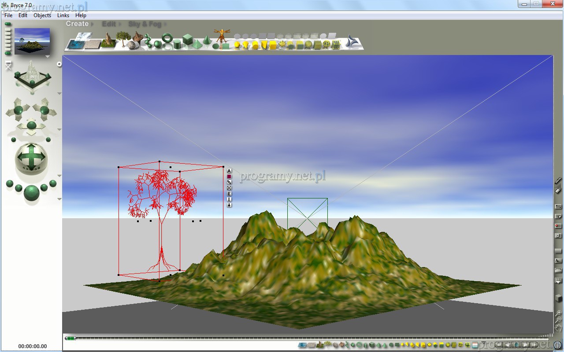Toggle the top green memory dot
Viewport: 564px width, 352px height.
coord(7,24)
